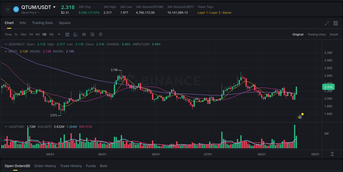
Task: Select the date range calendar icon
Action: 67,34
